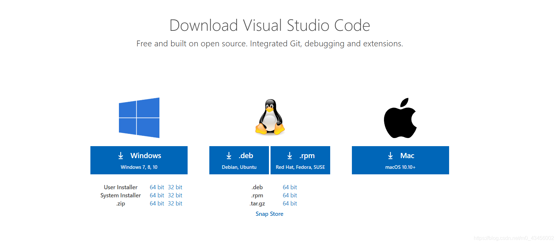The width and height of the screenshot is (557, 244).
Task: Click the download arrow on the .deb button
Action: (229, 156)
